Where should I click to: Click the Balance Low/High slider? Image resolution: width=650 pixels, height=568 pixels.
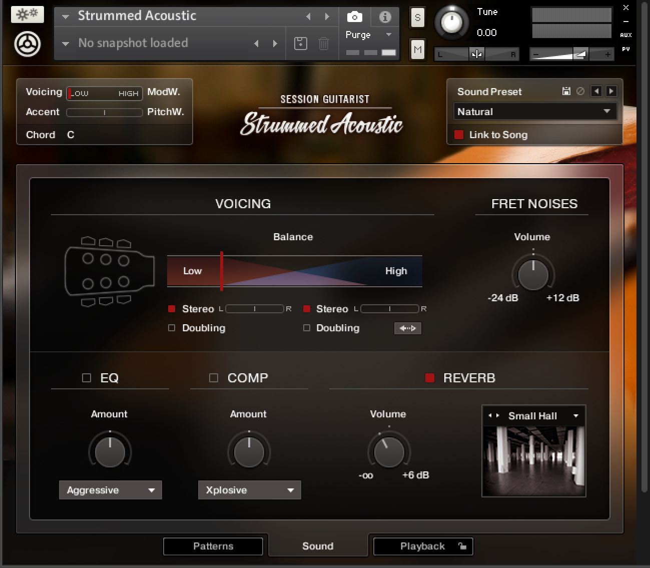click(295, 271)
